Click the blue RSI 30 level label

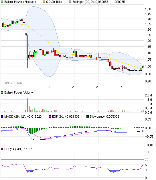[x=147, y=170]
